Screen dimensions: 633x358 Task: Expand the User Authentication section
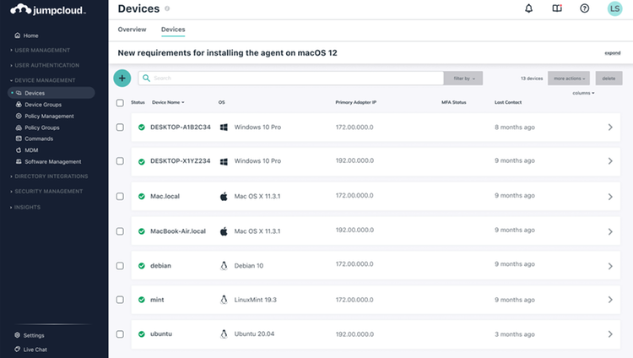point(45,65)
